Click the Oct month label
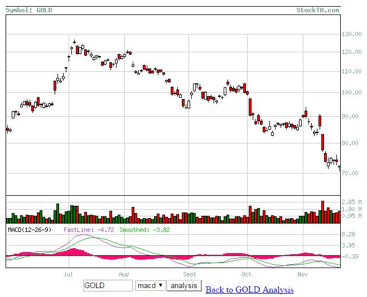The width and height of the screenshot is (367, 297). pyautogui.click(x=247, y=274)
